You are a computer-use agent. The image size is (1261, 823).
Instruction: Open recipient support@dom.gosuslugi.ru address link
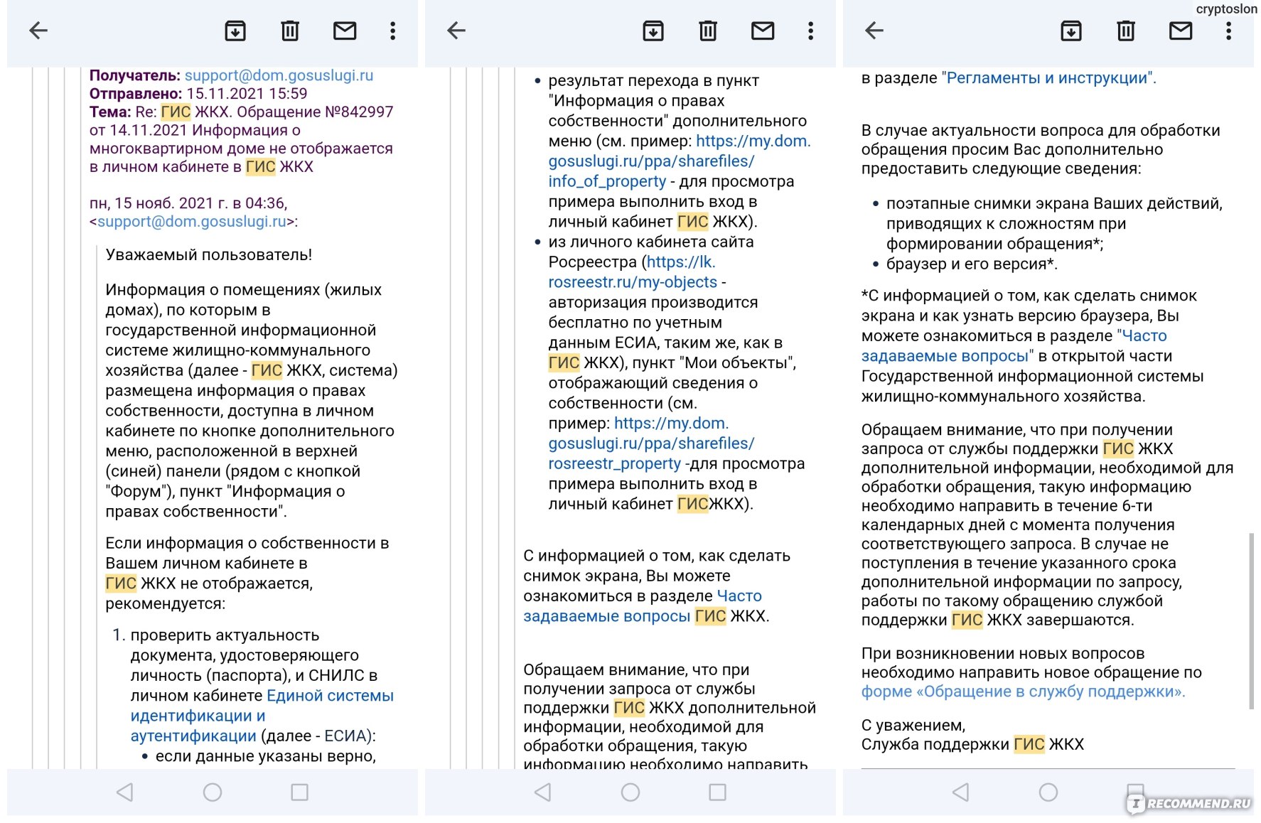[279, 75]
